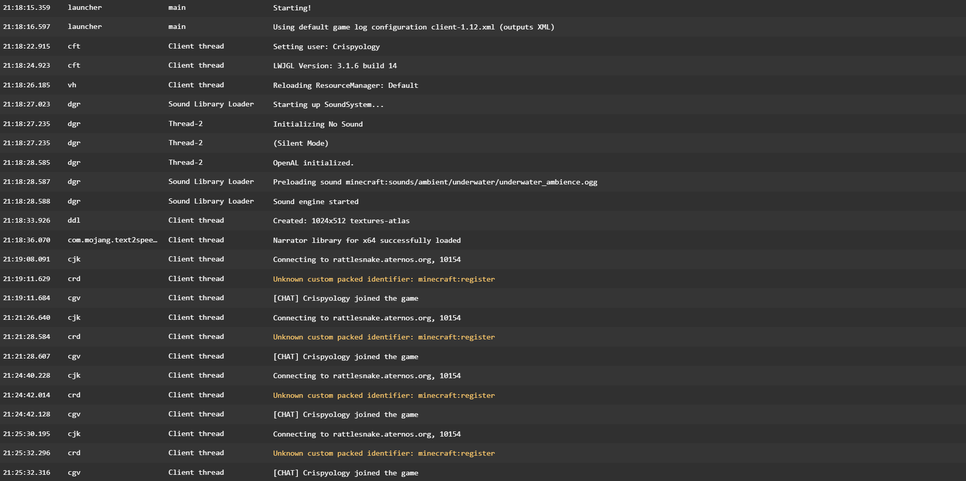Select the 'Sound engine started' row

(483, 201)
